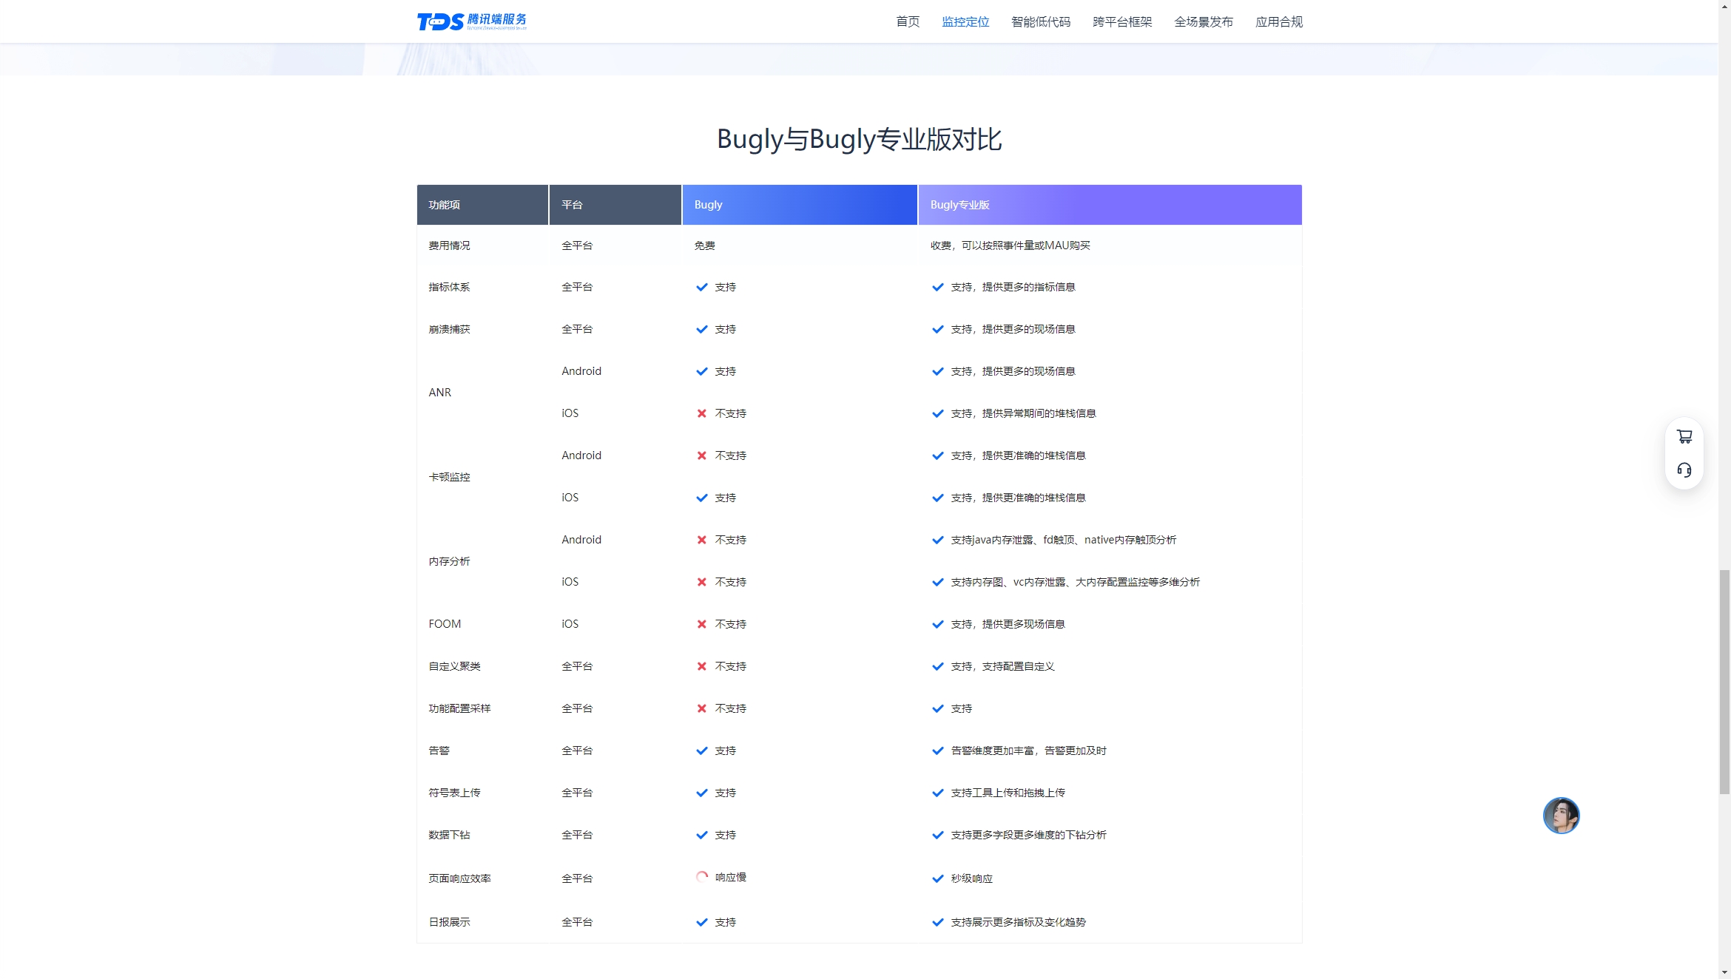Viewport: 1731px width, 979px height.
Task: Click the 免费 cell
Action: [x=704, y=245]
